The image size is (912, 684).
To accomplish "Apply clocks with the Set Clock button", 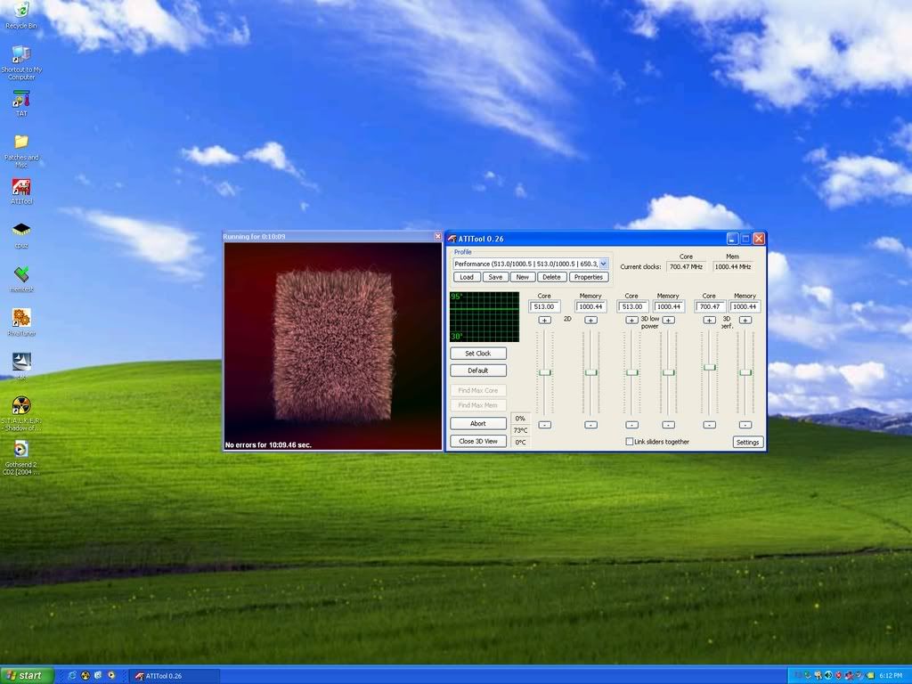I will click(x=478, y=353).
